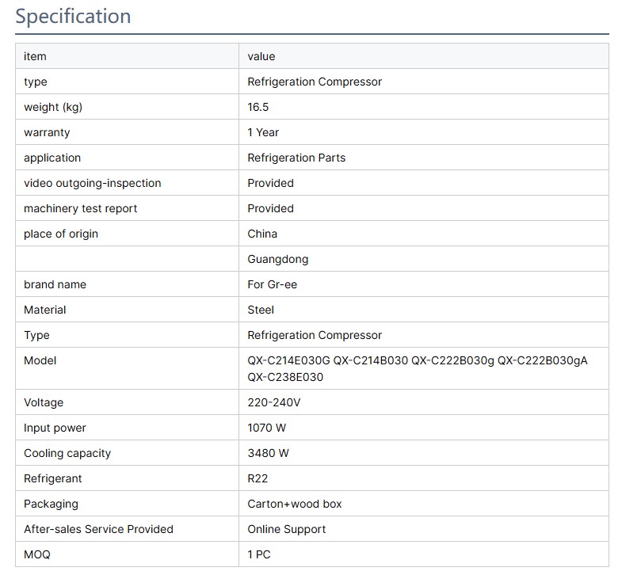Image resolution: width=622 pixels, height=575 pixels.
Task: Click the 'item' column header cell
Action: 35,56
